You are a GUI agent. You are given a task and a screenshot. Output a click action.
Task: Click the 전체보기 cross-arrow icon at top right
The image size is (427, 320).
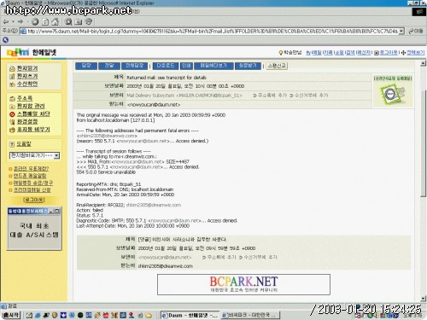[403, 53]
